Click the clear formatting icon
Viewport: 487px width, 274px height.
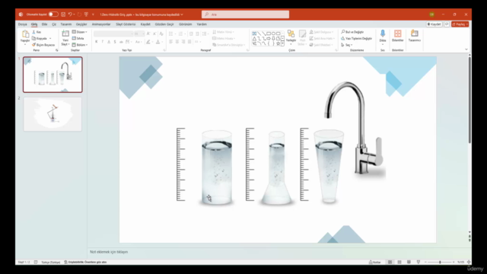161,33
